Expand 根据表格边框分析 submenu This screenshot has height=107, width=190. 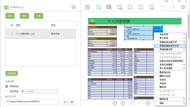click(x=170, y=42)
